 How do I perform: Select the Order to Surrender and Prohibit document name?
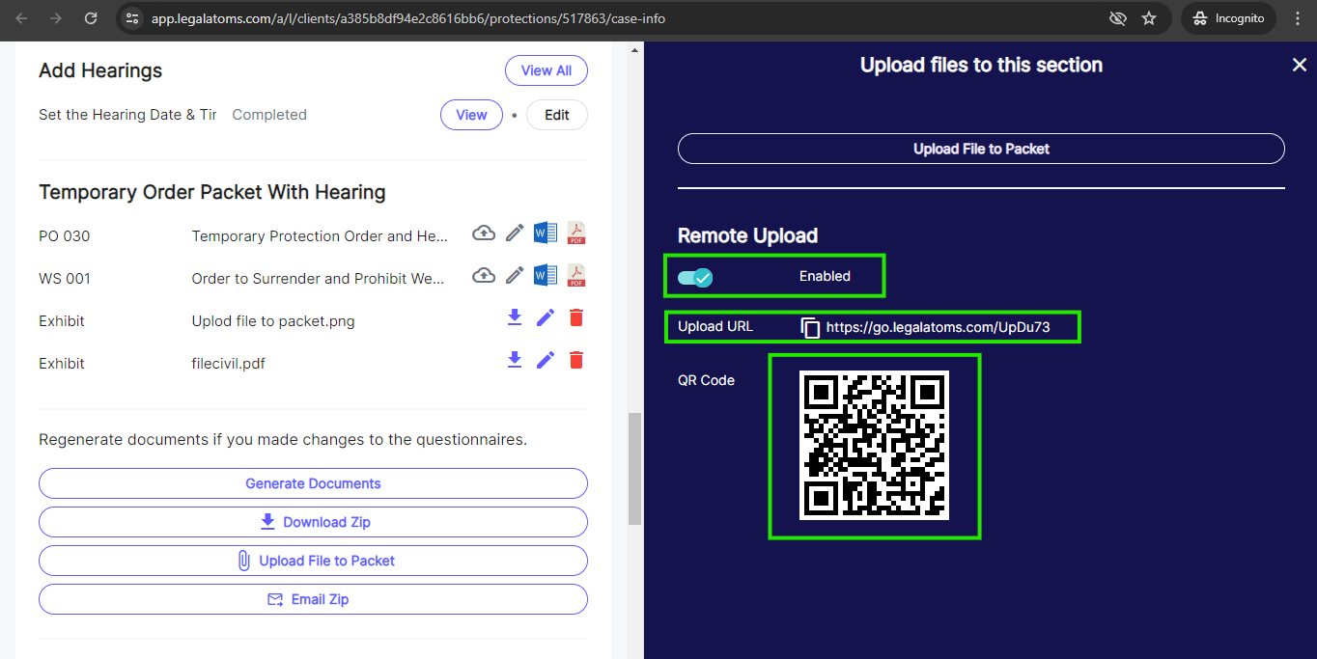(319, 279)
